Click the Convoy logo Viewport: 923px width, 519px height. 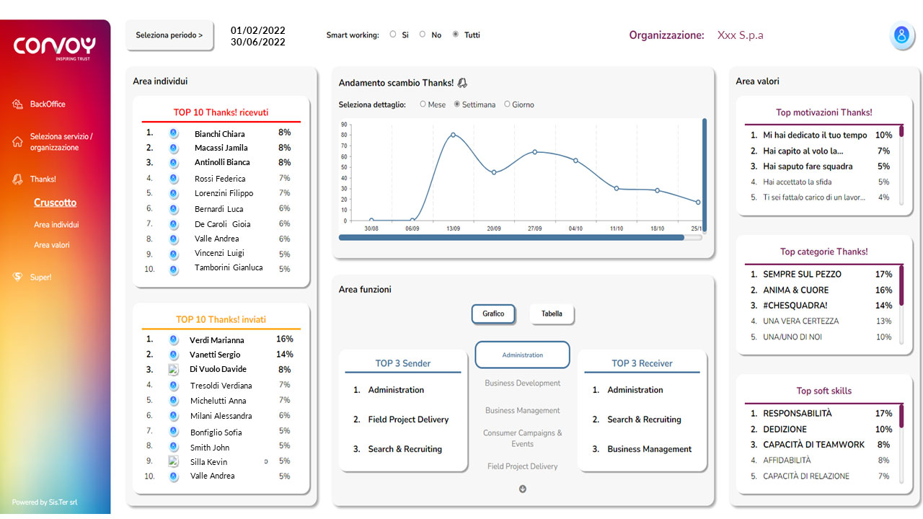pyautogui.click(x=55, y=48)
